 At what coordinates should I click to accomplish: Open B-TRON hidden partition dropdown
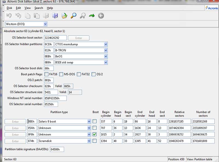[x=106, y=50]
